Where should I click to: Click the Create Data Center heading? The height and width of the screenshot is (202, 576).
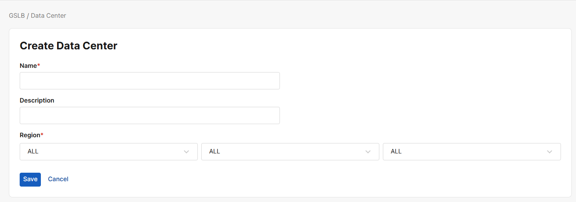tap(68, 45)
